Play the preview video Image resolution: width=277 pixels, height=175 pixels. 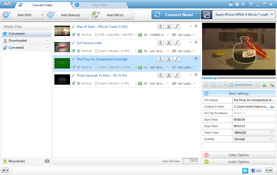206,85
